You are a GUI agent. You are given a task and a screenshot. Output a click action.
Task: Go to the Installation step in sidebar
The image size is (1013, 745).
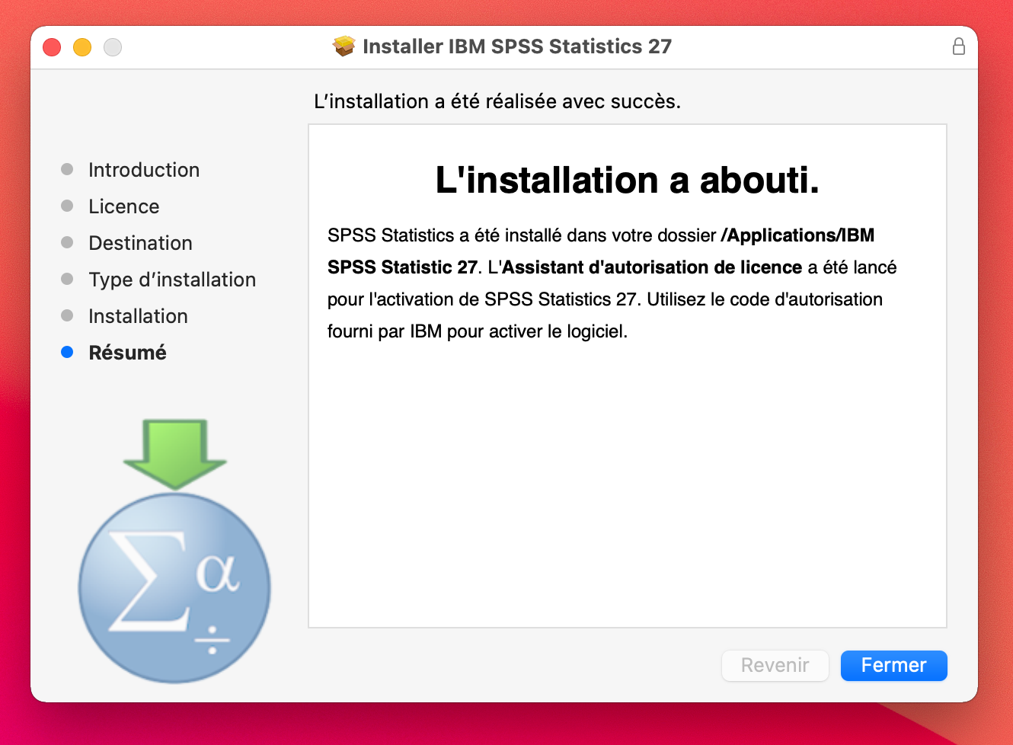(x=138, y=316)
